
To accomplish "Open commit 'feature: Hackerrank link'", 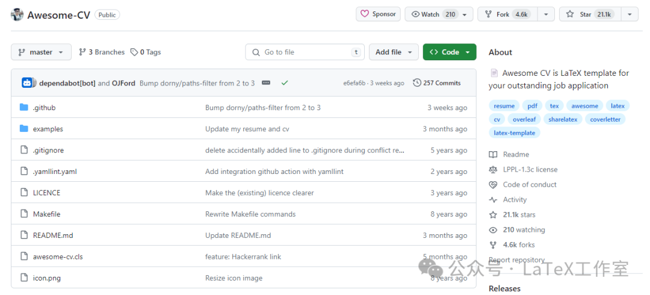I will click(x=243, y=257).
